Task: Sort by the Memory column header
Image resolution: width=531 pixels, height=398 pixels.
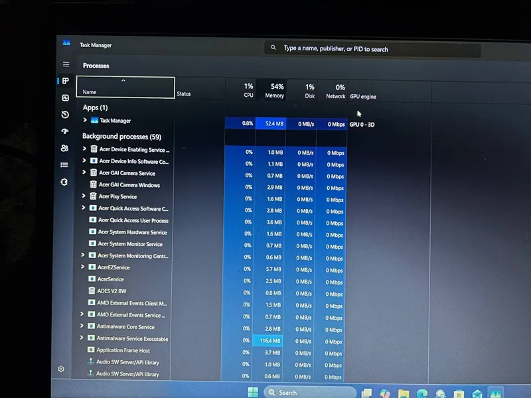Action: 271,90
